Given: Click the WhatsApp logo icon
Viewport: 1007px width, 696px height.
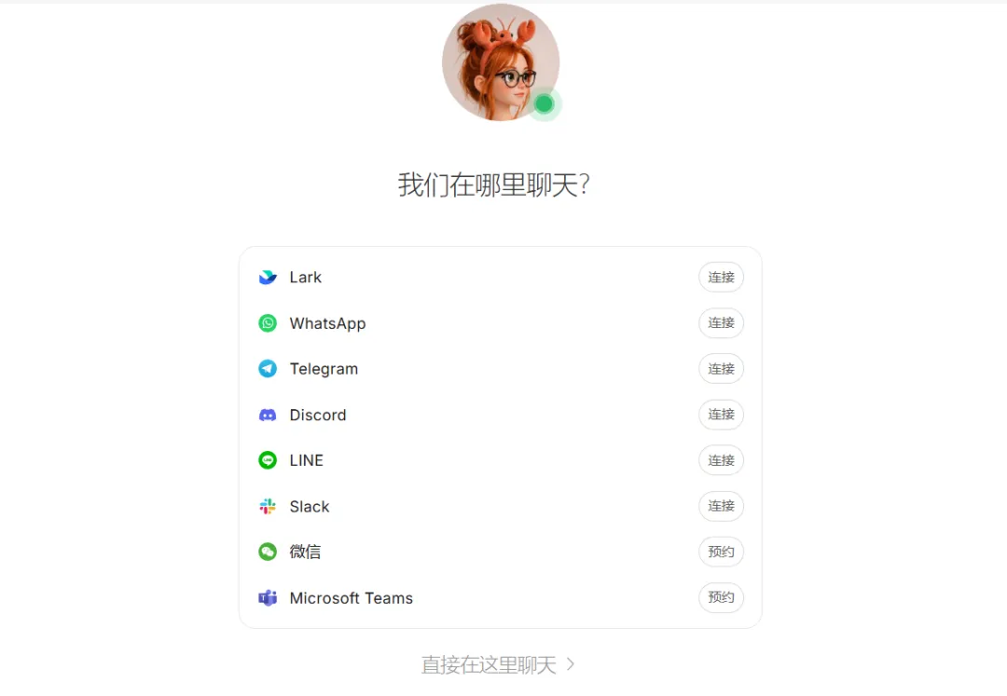Looking at the screenshot, I should point(268,322).
